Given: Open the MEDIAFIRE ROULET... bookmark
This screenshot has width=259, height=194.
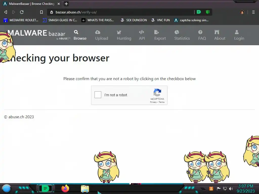Looking at the screenshot, I should [21, 20].
